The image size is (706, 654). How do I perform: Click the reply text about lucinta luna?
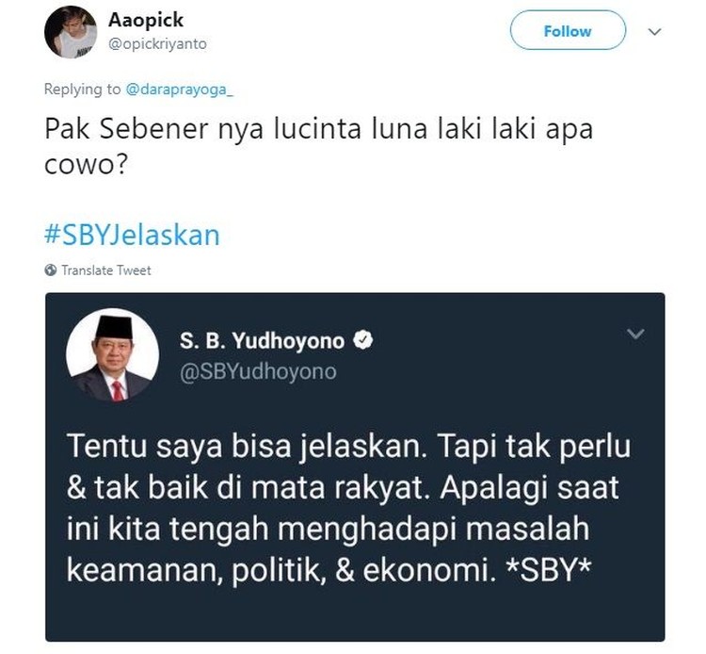coord(319,146)
